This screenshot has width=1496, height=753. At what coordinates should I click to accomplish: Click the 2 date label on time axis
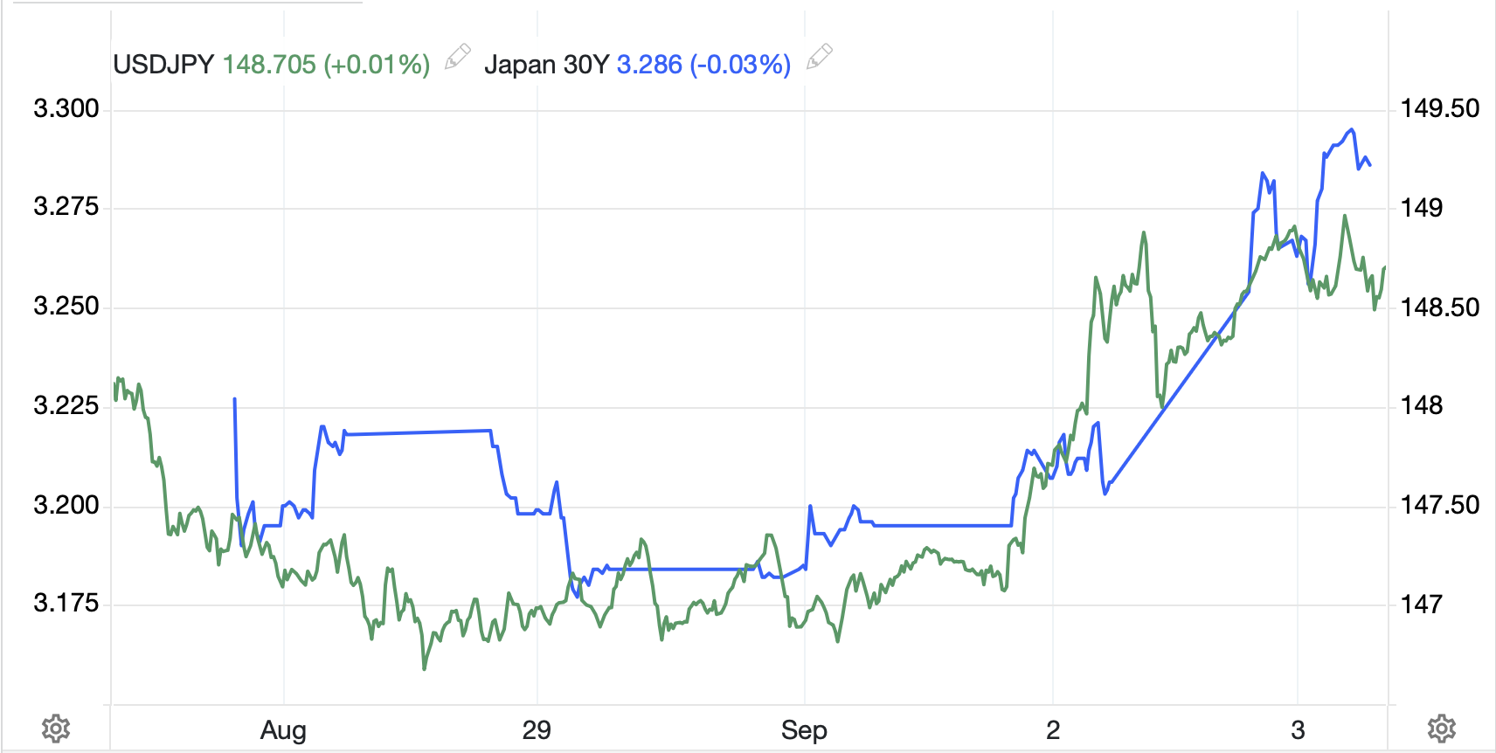tap(1053, 730)
